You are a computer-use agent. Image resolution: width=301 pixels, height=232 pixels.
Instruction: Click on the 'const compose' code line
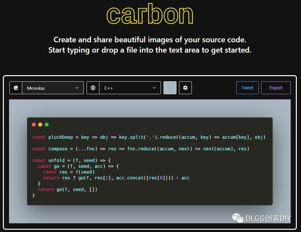(141, 149)
